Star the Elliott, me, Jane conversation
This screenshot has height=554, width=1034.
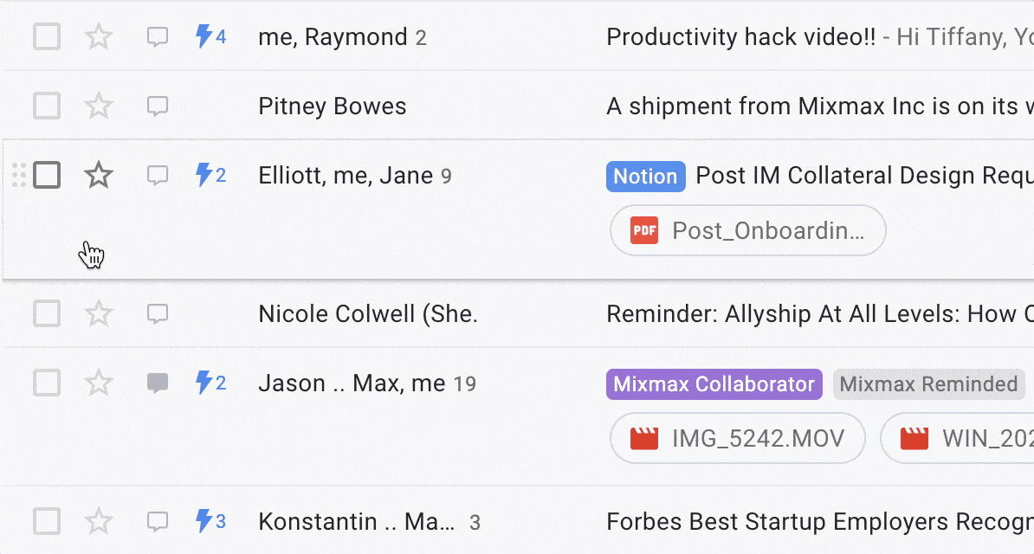(98, 175)
